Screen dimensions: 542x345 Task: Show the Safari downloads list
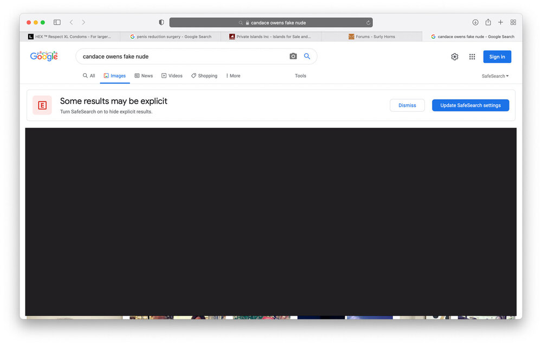click(475, 22)
